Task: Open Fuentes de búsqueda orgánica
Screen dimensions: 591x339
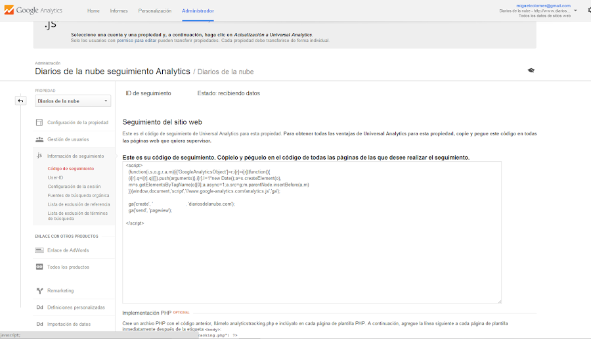Action: [x=78, y=195]
